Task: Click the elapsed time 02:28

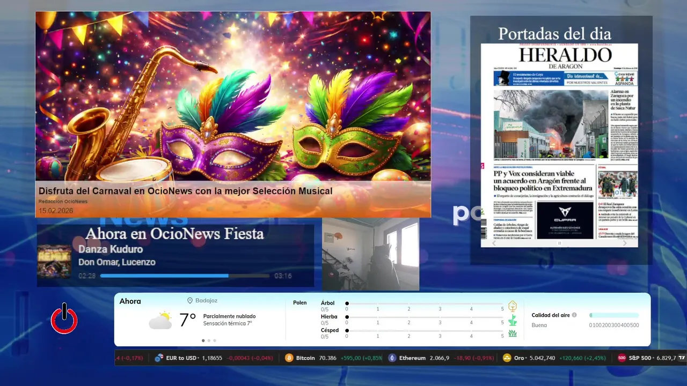Action: [87, 276]
